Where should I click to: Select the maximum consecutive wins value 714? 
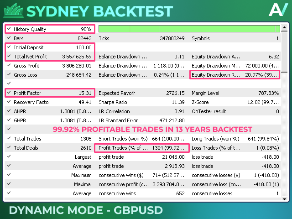tap(168, 175)
